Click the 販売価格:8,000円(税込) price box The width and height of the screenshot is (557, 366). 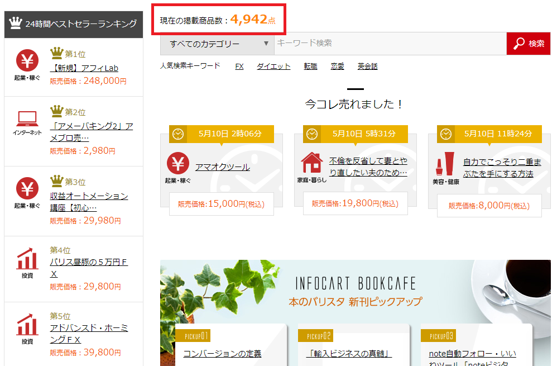[x=489, y=205]
